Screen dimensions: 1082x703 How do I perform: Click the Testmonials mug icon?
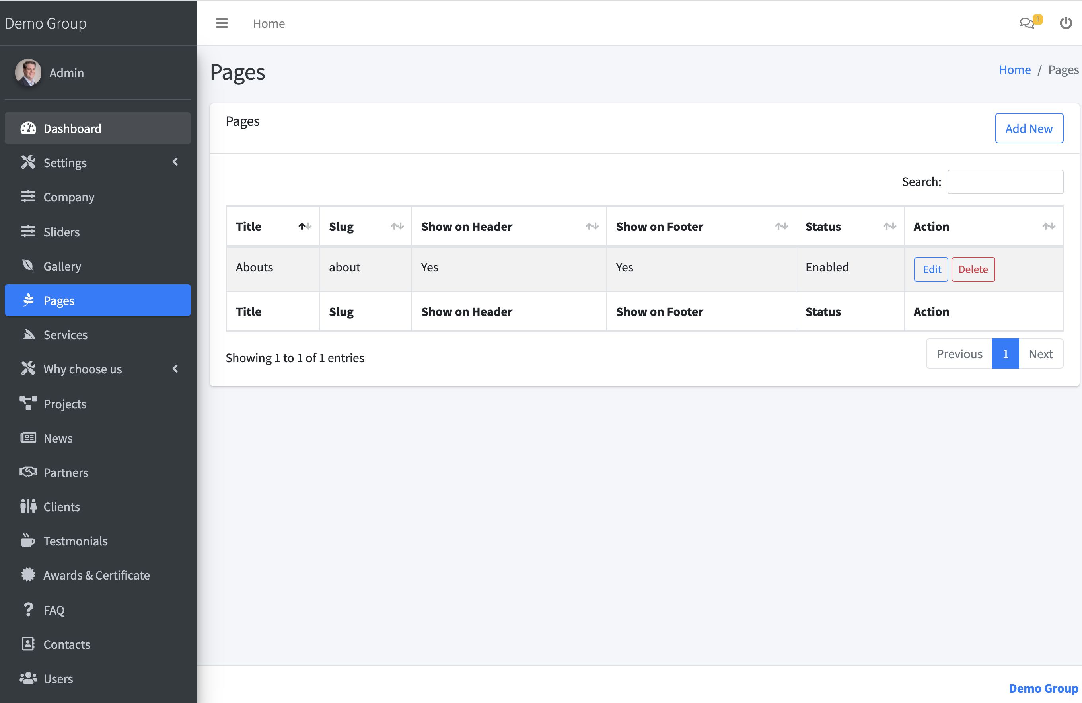coord(28,541)
